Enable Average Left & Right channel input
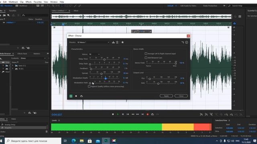The width and height of the screenshot is (257, 144). [x=146, y=54]
